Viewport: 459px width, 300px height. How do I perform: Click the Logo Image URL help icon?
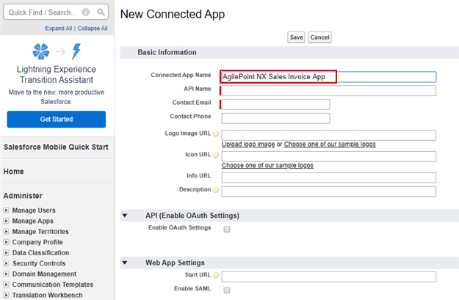click(216, 133)
